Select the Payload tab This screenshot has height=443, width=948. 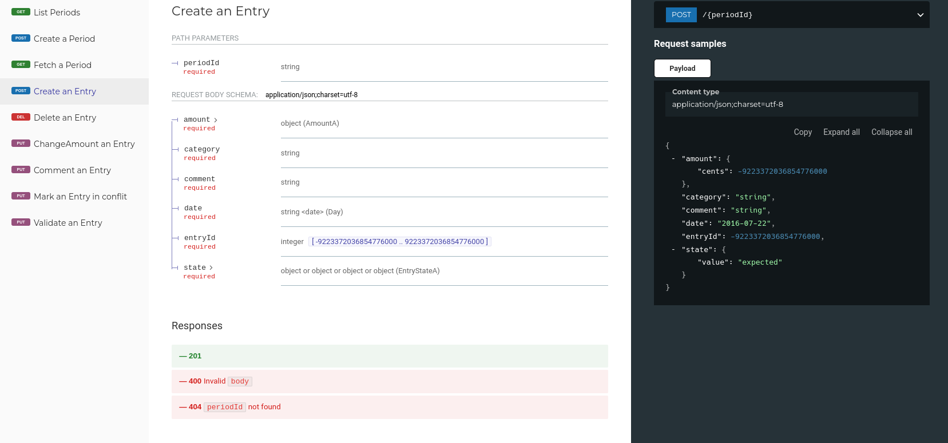tap(682, 69)
